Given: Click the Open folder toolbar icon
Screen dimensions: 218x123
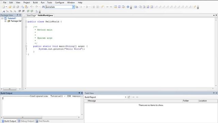Looking at the screenshot, I should coord(10,7).
